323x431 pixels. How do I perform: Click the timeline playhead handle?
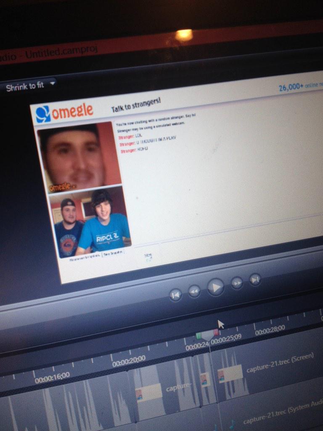pos(209,336)
